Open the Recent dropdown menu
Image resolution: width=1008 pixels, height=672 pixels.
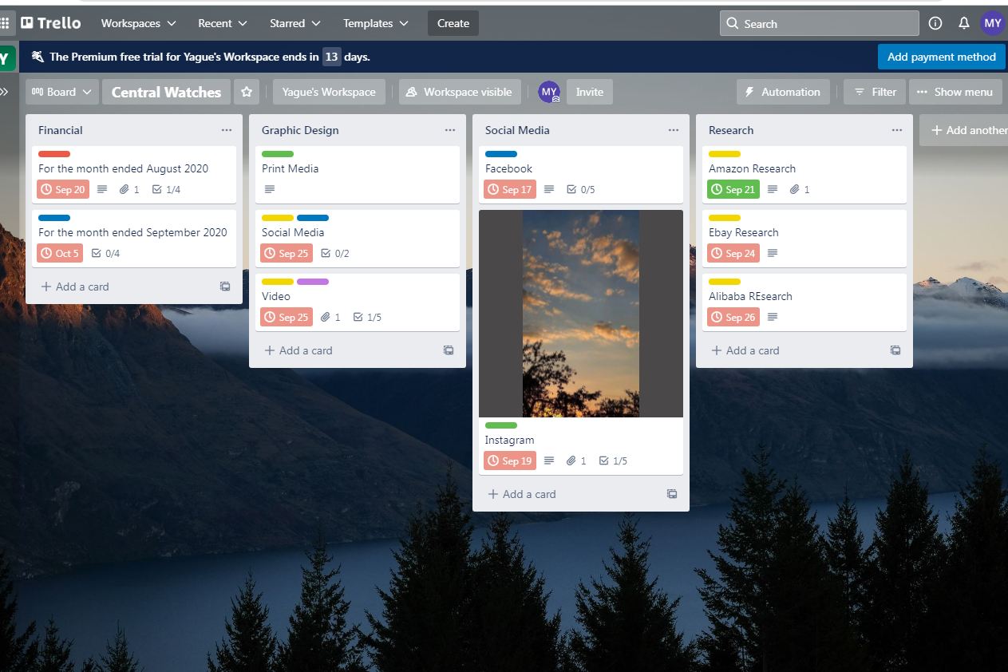(x=223, y=23)
